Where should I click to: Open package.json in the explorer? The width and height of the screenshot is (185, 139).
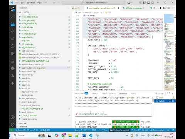[x=27, y=95]
